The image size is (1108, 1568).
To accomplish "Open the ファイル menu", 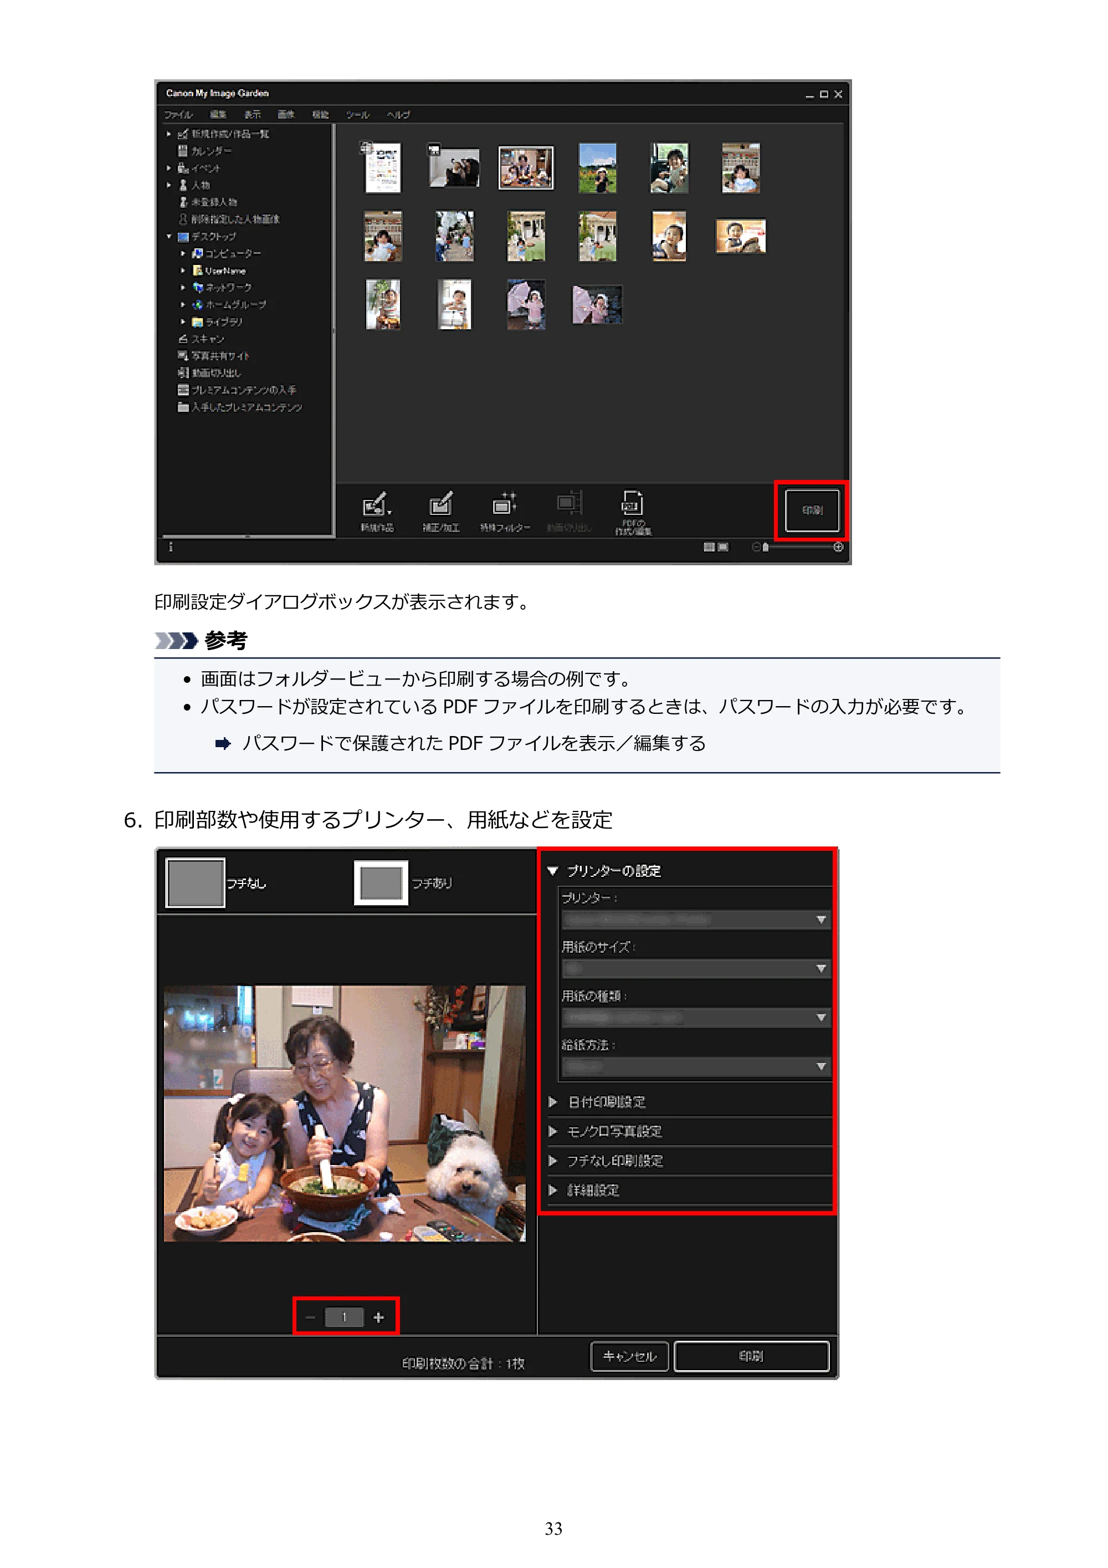I will (x=178, y=115).
